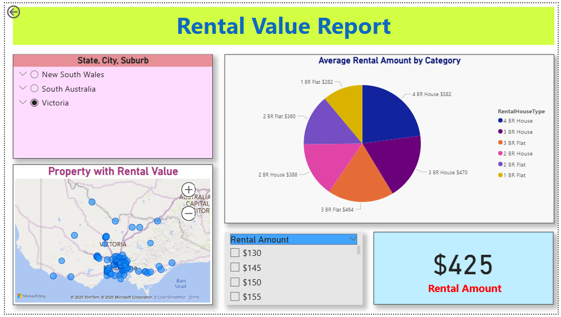
Task: Zoom in on the map
Action: (188, 189)
